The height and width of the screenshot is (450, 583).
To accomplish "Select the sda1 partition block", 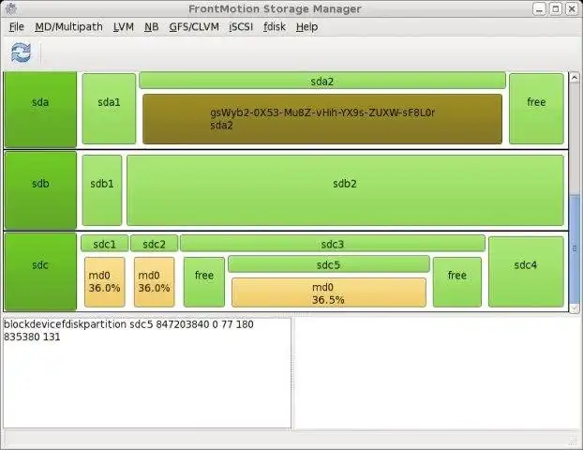I will (109, 109).
